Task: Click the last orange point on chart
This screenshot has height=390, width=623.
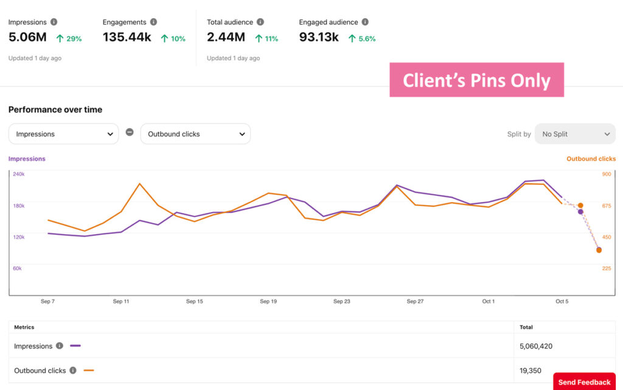Action: click(599, 250)
